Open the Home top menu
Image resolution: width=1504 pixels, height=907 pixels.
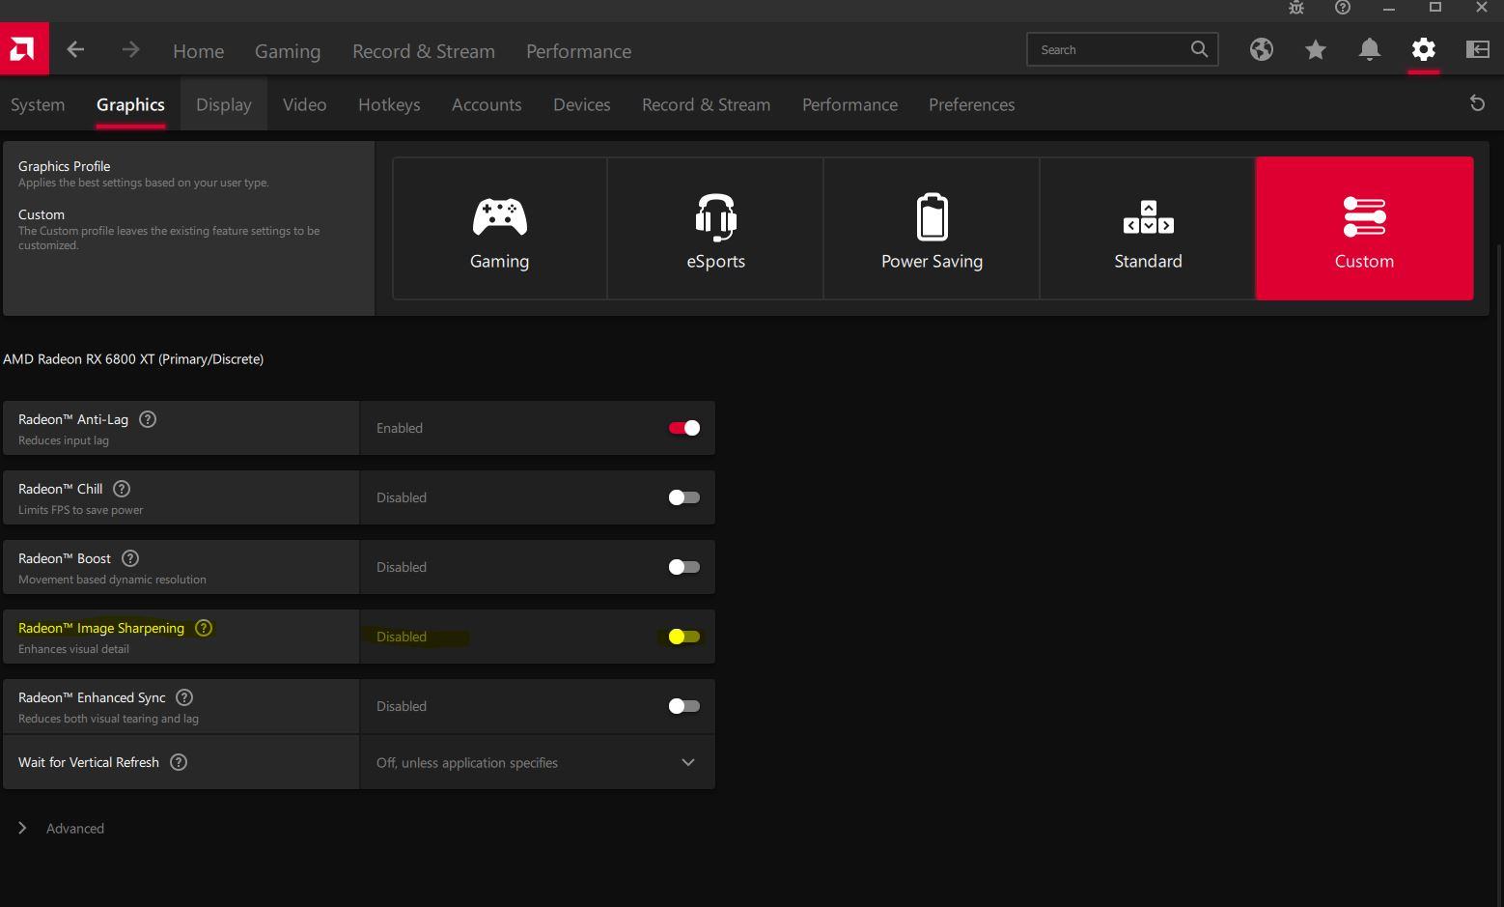click(x=198, y=51)
